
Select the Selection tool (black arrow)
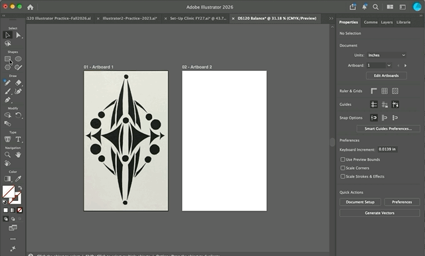(7, 35)
